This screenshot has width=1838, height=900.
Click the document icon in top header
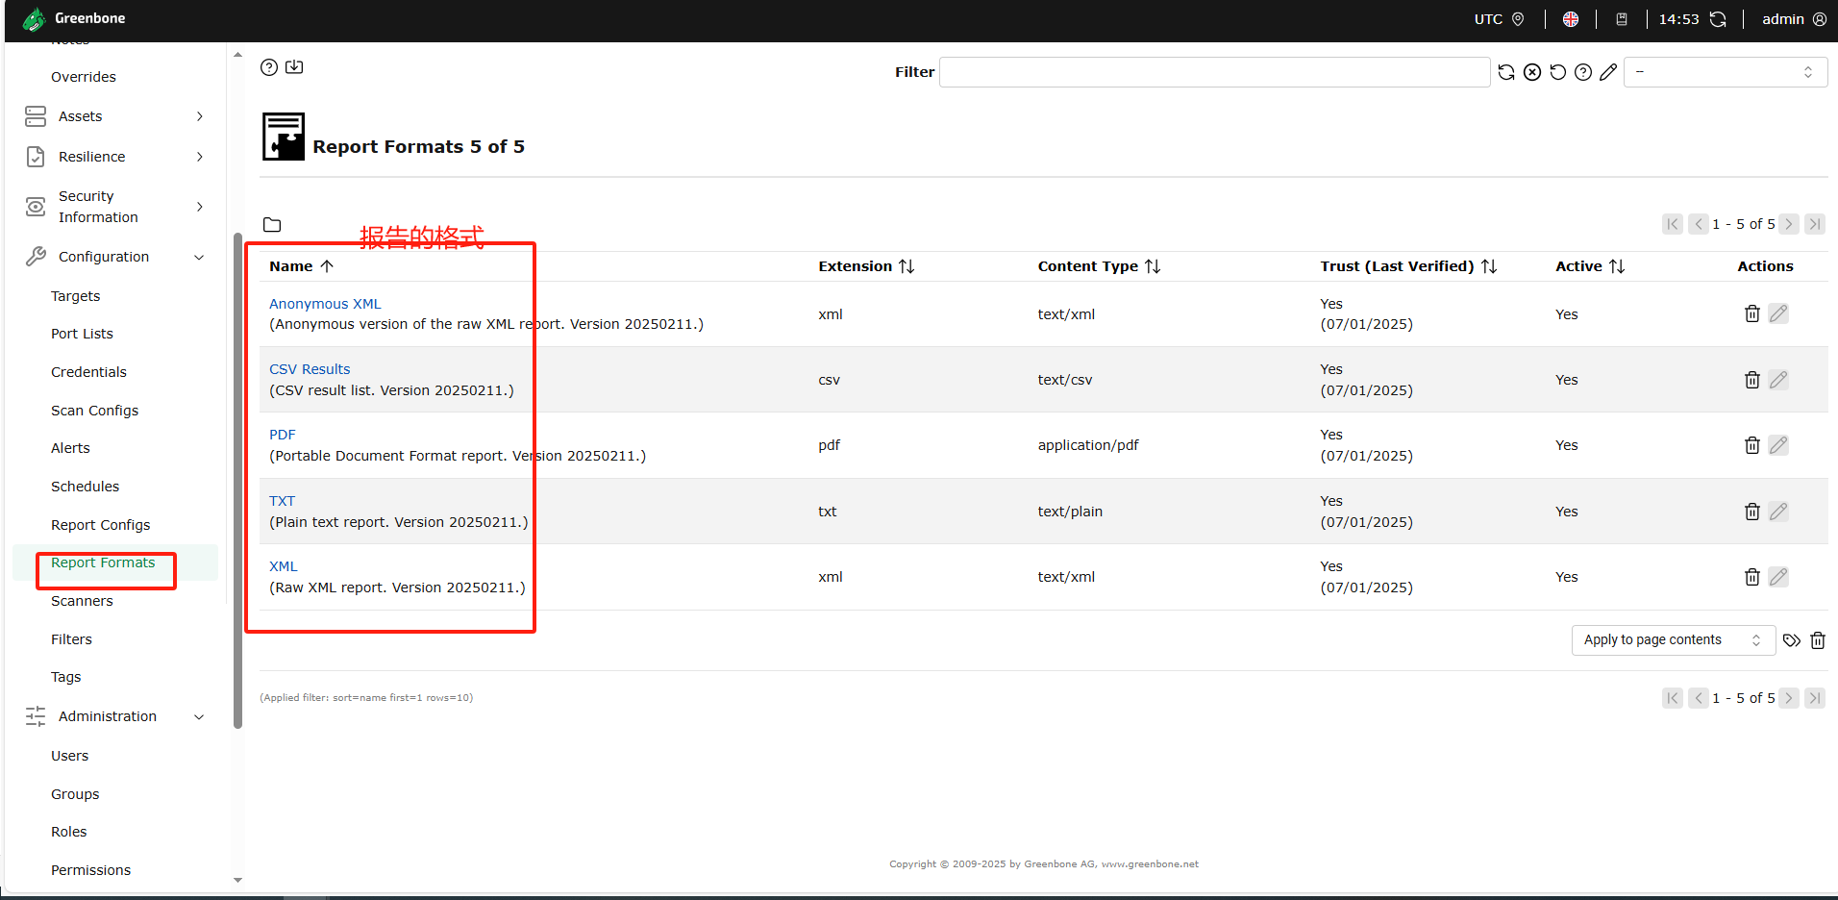pyautogui.click(x=1622, y=19)
